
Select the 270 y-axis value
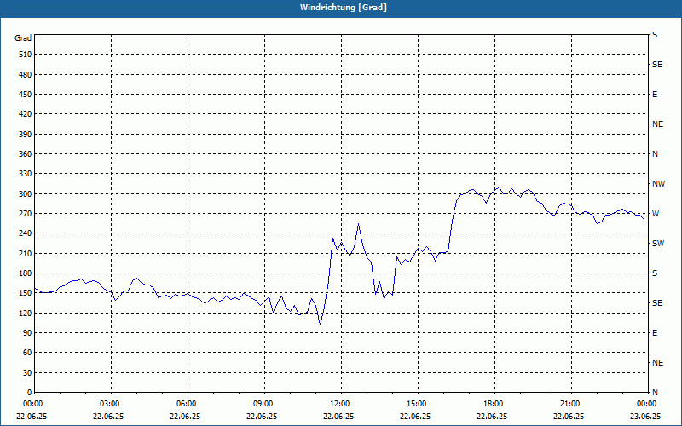click(26, 214)
